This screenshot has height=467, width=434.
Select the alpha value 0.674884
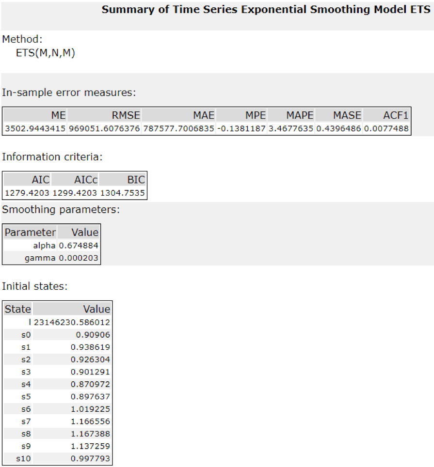79,246
